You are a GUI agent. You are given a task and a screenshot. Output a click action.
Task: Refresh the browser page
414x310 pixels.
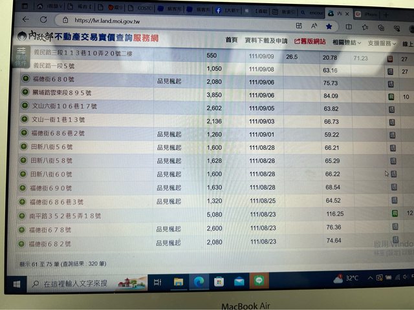[x=43, y=20]
